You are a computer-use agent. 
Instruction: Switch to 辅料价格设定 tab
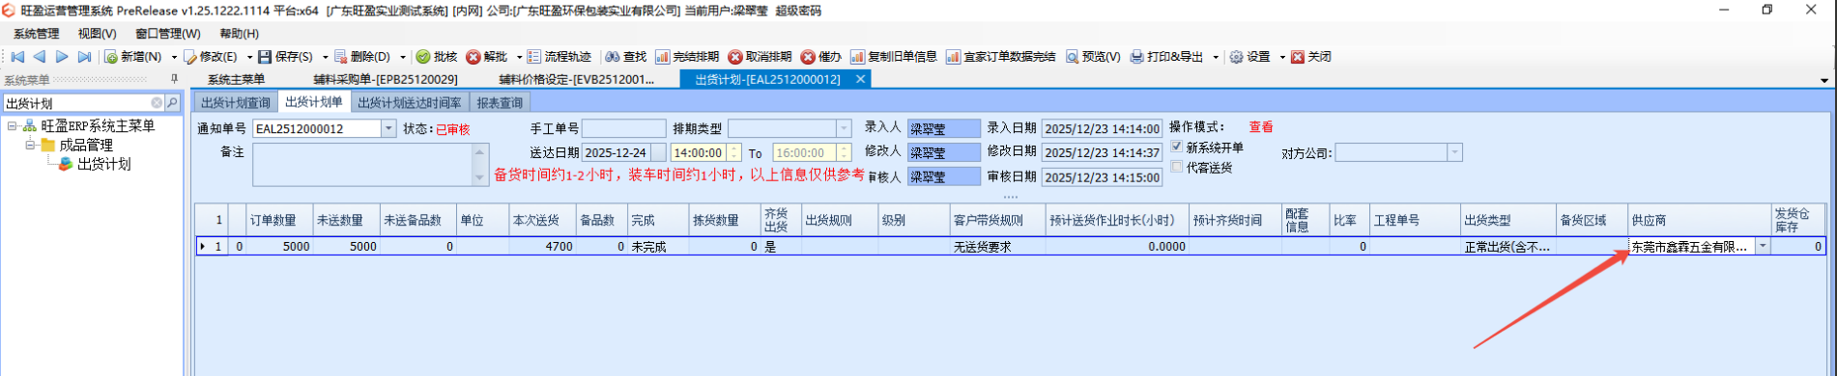pyautogui.click(x=577, y=79)
